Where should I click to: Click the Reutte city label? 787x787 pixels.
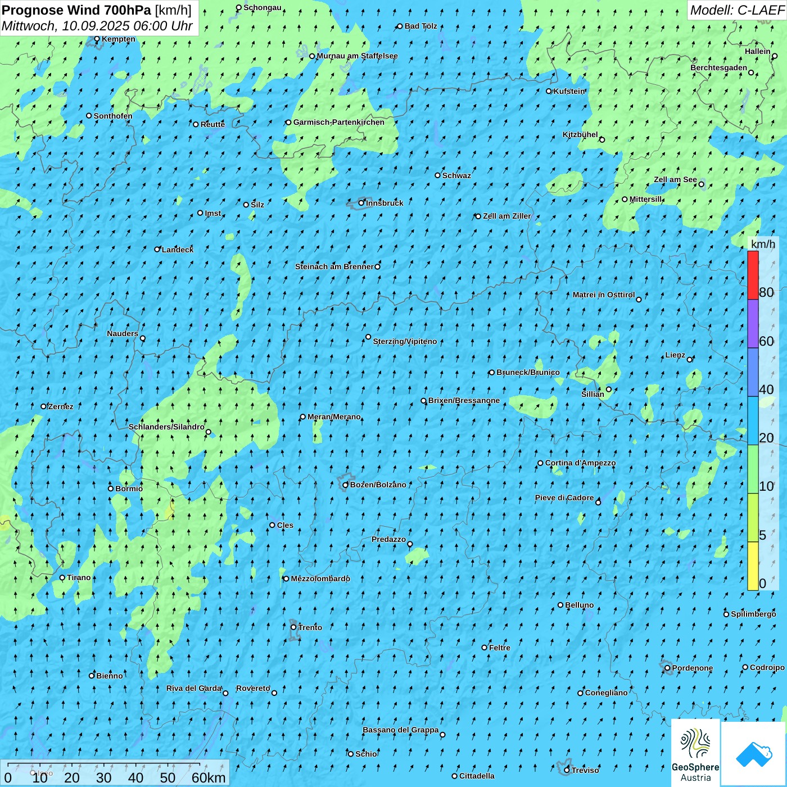pos(212,124)
